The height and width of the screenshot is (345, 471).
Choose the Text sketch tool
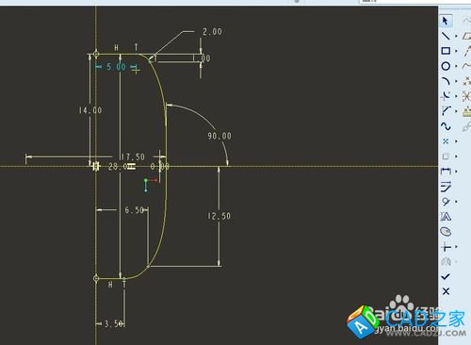(x=446, y=217)
